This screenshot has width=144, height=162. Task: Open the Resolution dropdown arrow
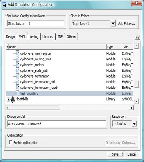click(134, 124)
